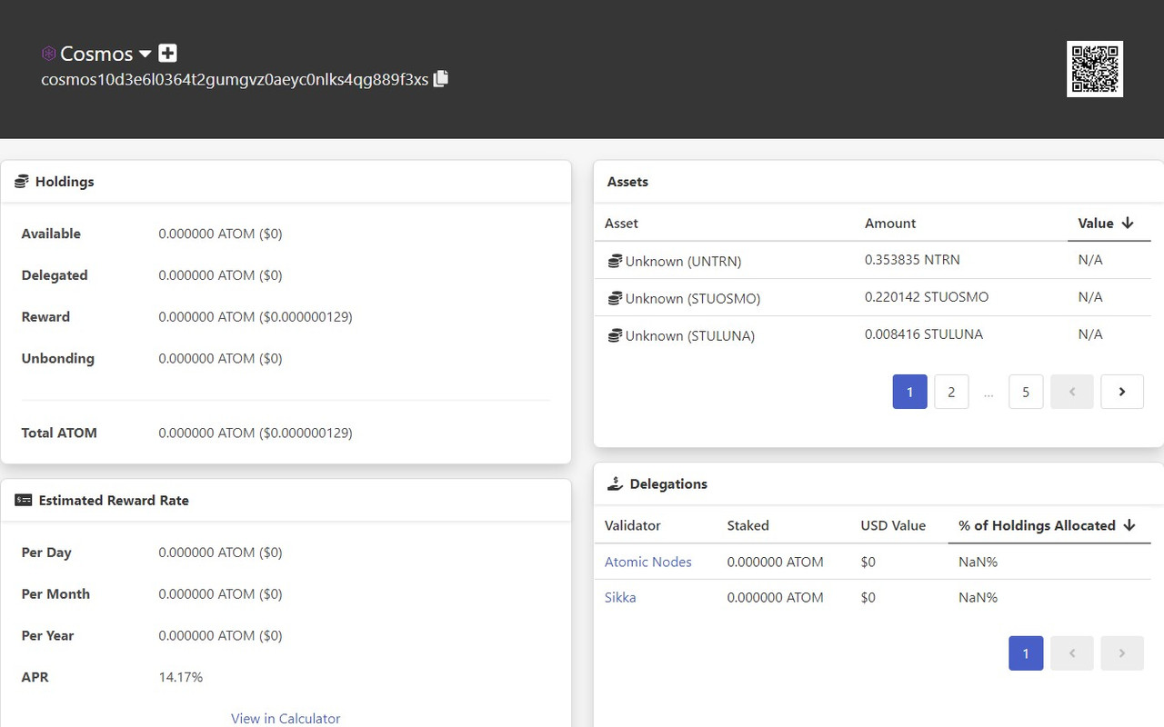Open View in Calculator link
The image size is (1164, 727).
click(286, 719)
